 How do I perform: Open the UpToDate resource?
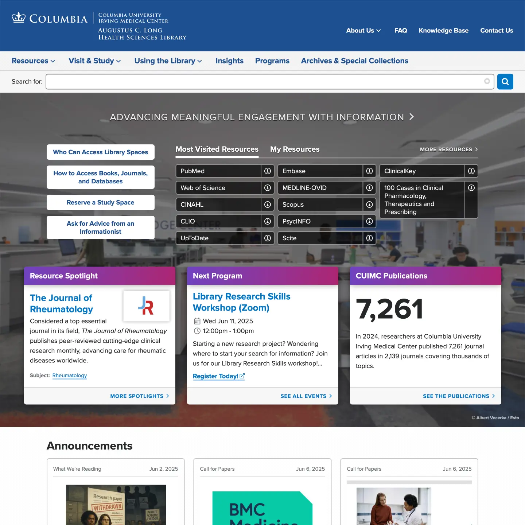click(x=218, y=238)
